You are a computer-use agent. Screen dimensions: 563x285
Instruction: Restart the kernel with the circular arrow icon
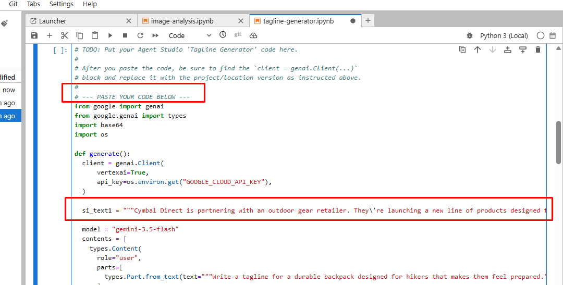tap(140, 35)
